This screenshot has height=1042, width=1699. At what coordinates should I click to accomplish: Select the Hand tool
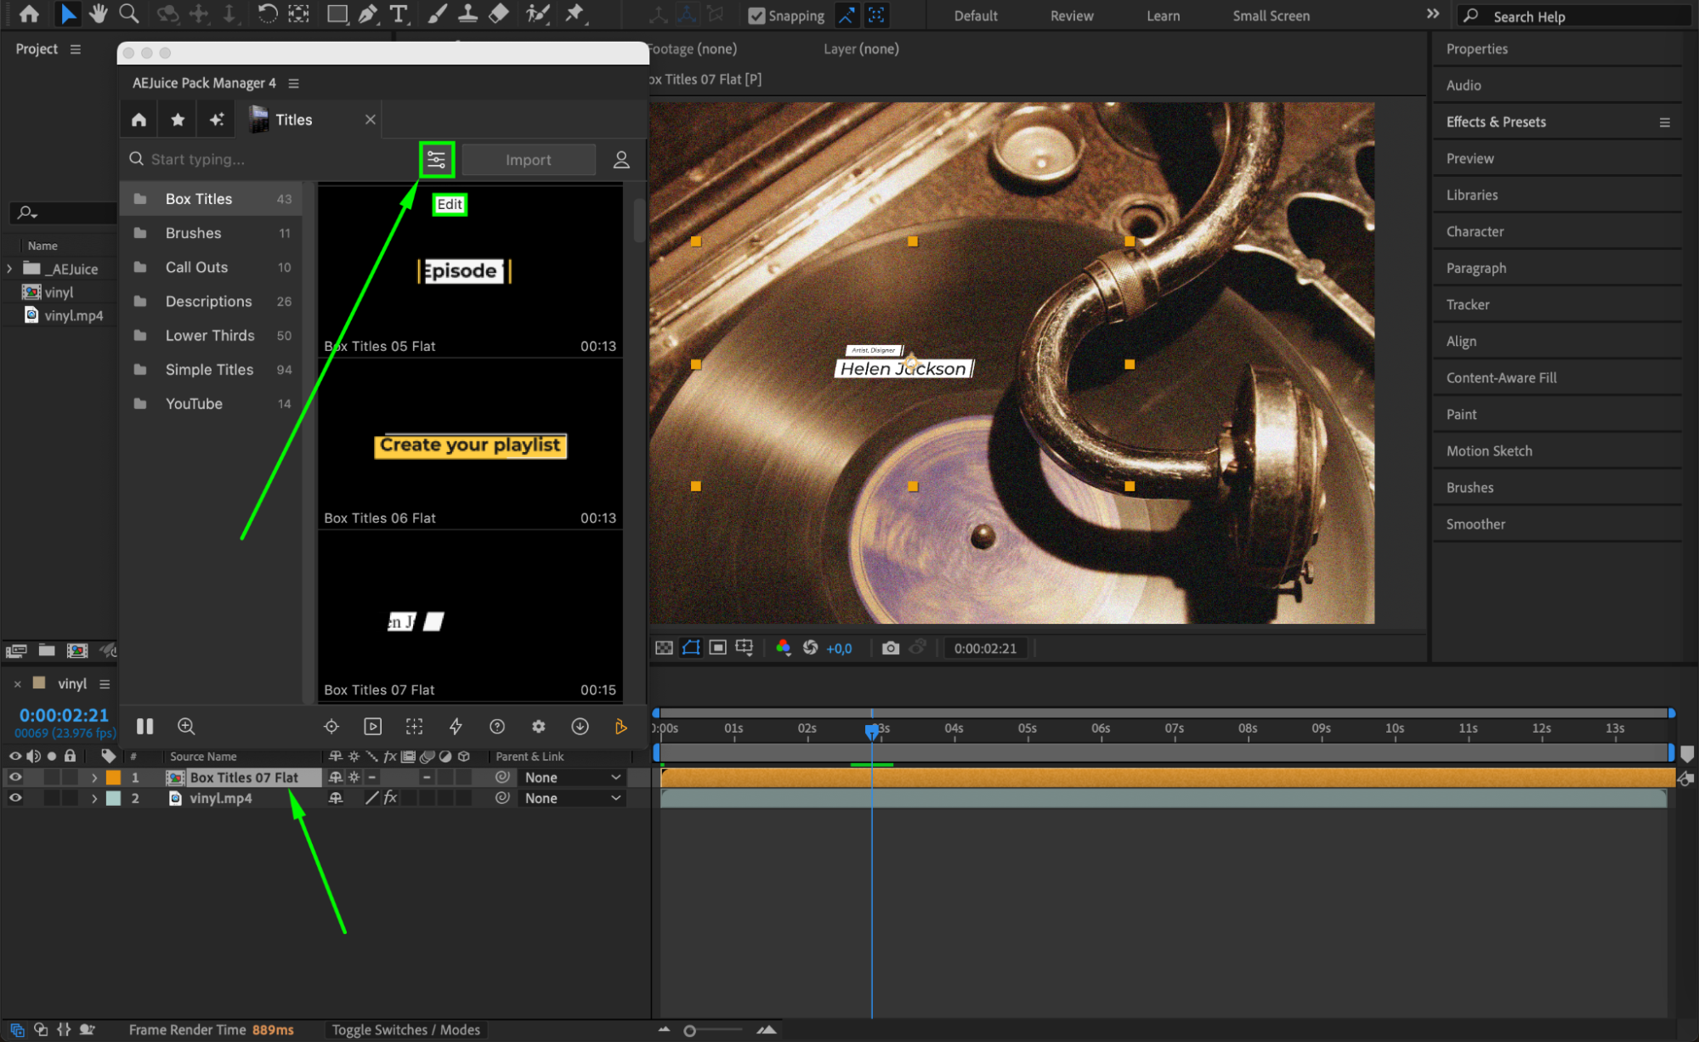point(99,14)
